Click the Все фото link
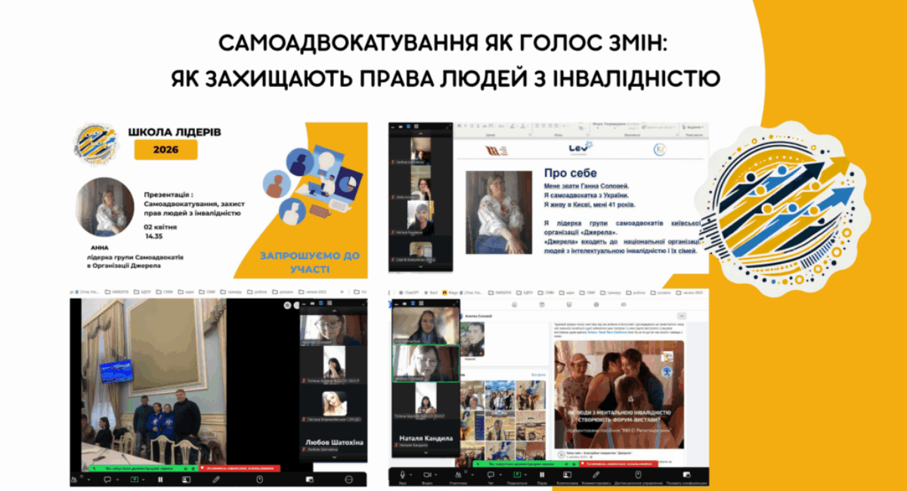This screenshot has height=491, width=907. point(537,374)
